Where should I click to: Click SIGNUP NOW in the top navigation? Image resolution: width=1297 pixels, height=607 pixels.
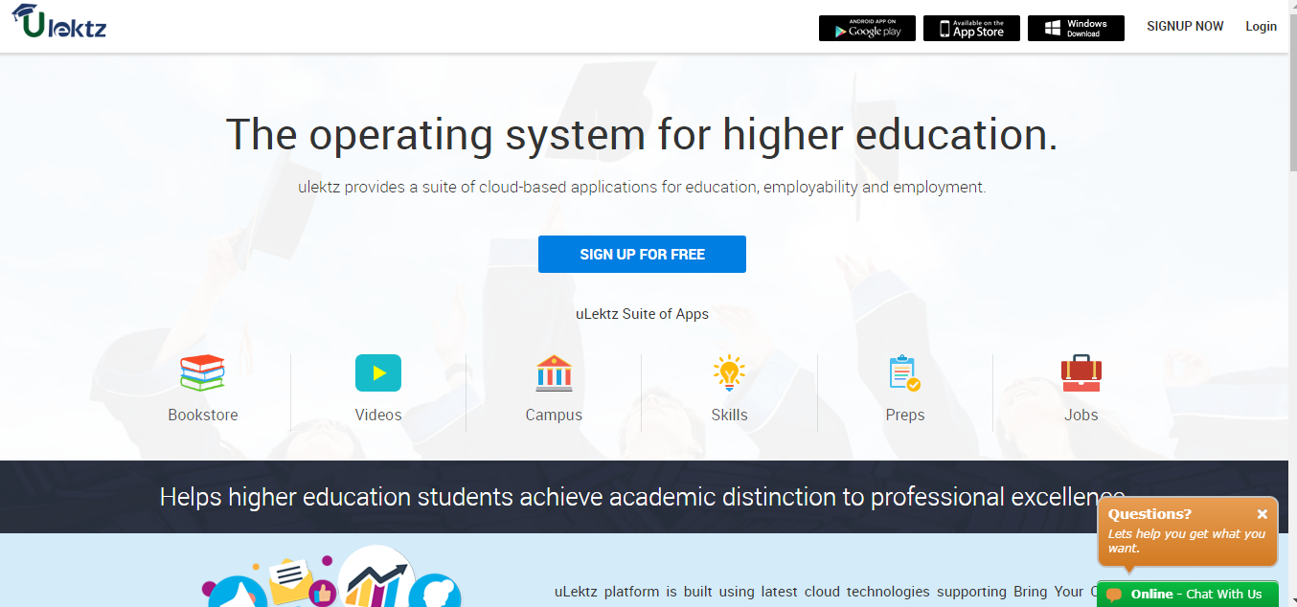pos(1185,27)
